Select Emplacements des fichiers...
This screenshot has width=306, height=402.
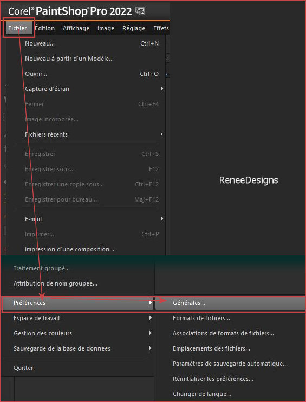(x=230, y=348)
